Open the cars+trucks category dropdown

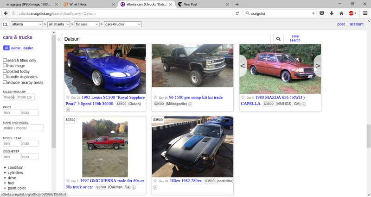[122, 25]
